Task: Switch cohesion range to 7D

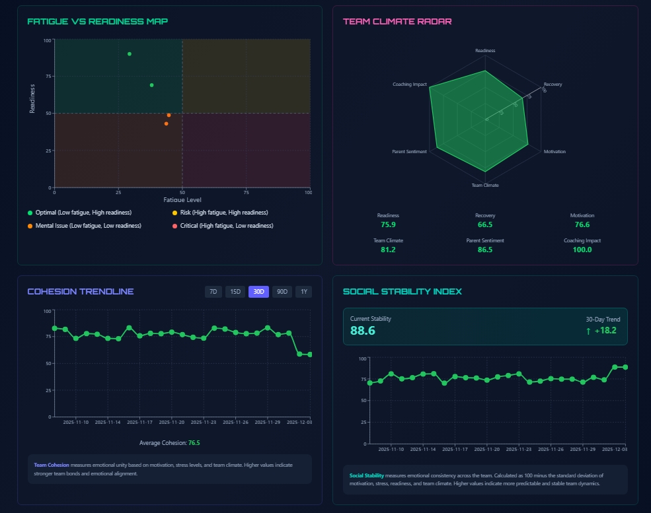Action: [x=213, y=292]
